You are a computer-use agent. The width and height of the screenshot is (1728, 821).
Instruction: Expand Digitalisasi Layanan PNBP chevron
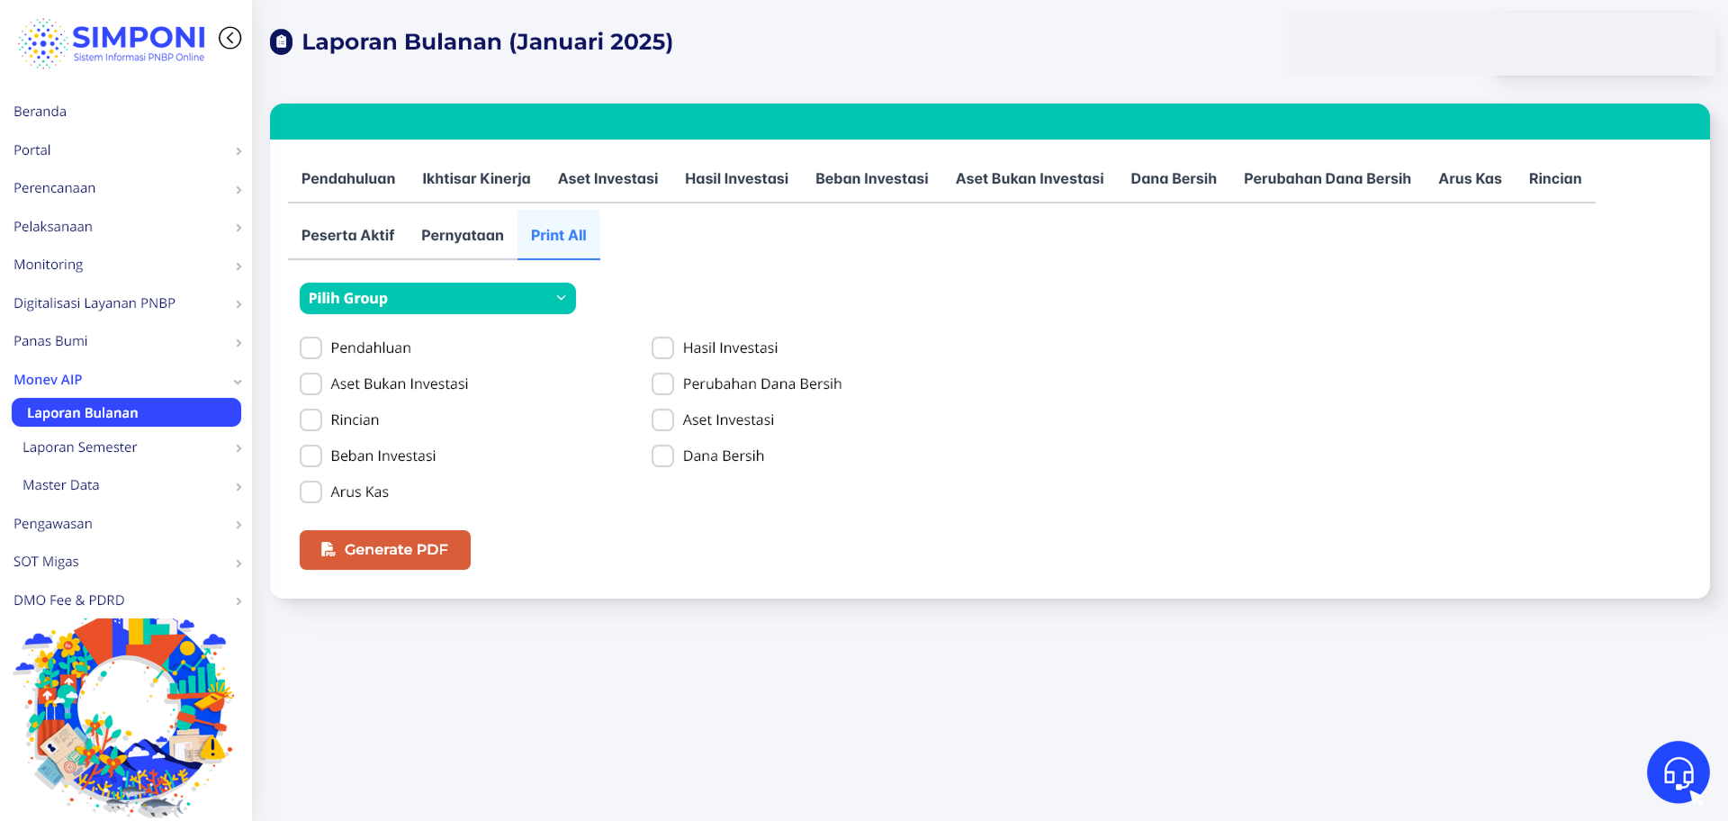click(x=238, y=304)
